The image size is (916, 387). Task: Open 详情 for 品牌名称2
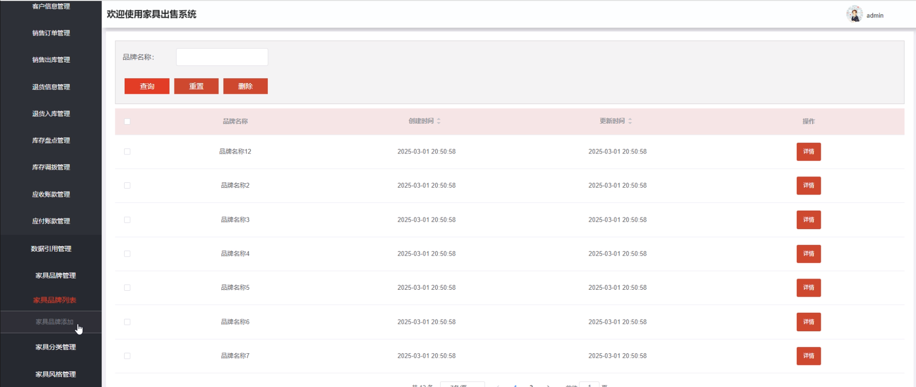click(x=809, y=186)
